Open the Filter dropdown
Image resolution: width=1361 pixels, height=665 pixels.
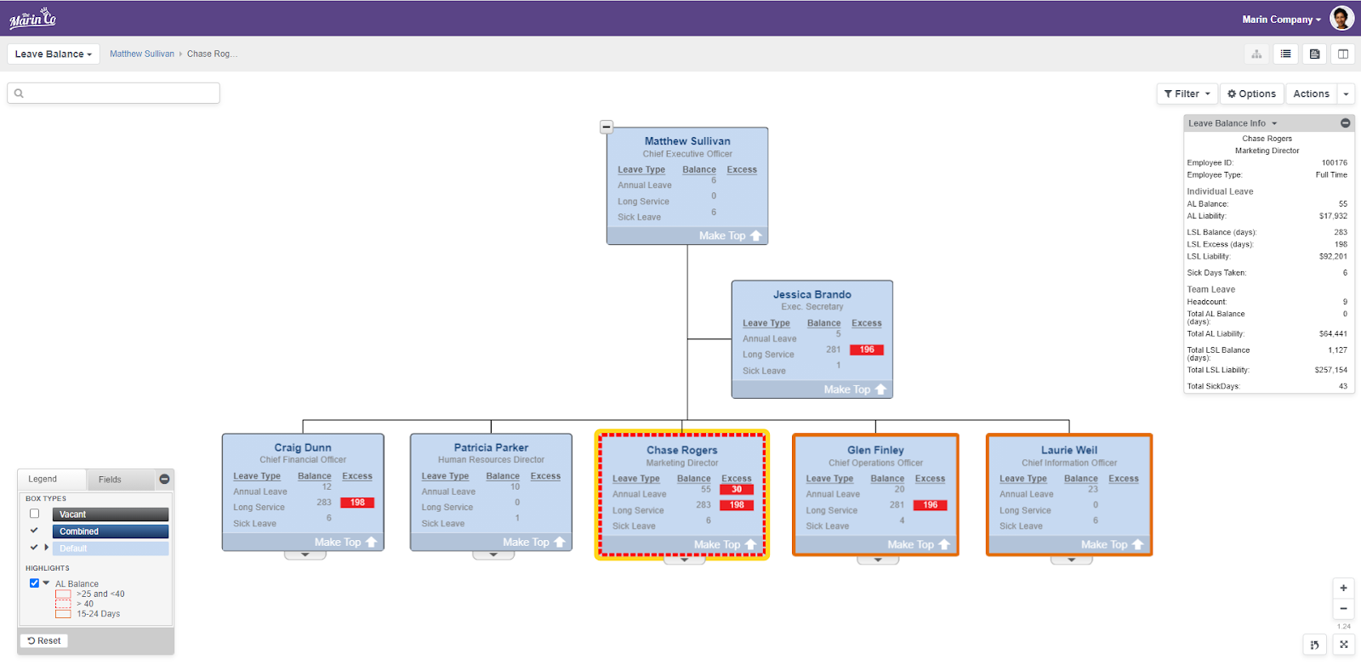coord(1187,94)
